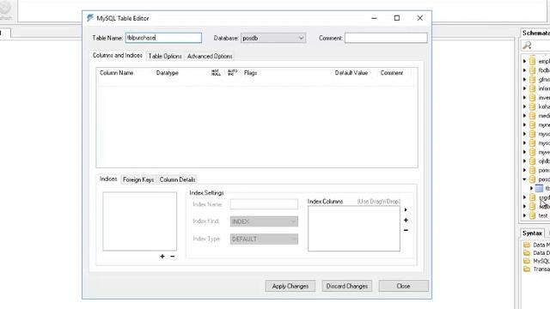Select the 'ojdb' database icon in Schemata

pos(533,161)
